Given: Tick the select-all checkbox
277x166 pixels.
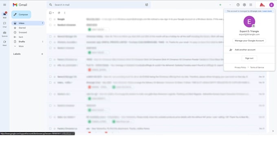Looking at the screenshot, I should 50,13.
